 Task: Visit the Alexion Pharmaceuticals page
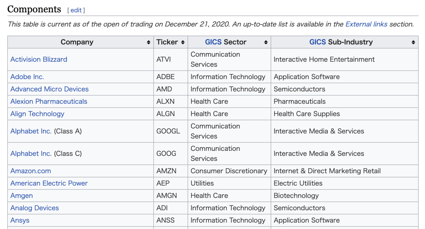click(49, 101)
